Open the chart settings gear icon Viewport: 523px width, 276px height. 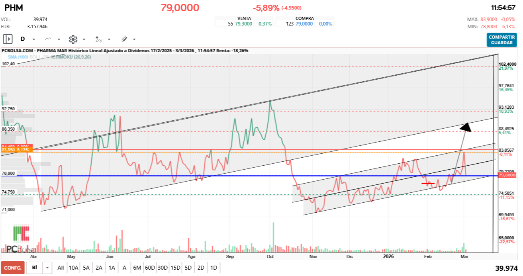73,39
